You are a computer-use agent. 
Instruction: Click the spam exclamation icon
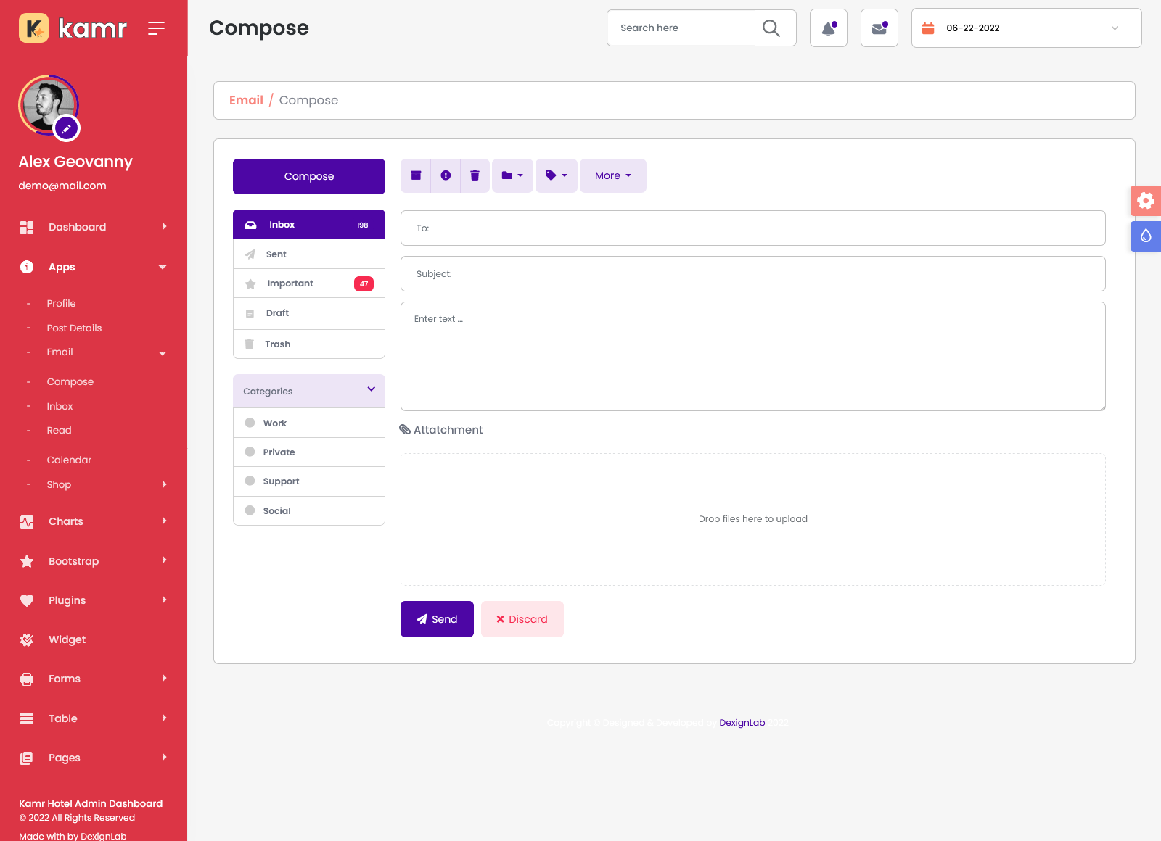pyautogui.click(x=446, y=175)
